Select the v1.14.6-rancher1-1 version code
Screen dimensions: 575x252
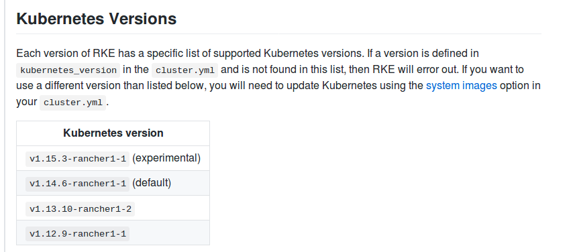[x=78, y=184]
